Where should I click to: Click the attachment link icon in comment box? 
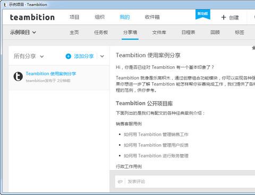[120, 182]
